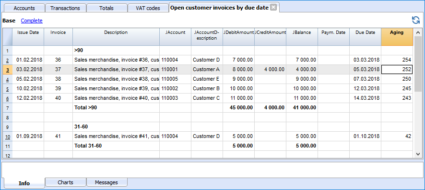Click the '>90' group heading cell

(116, 51)
